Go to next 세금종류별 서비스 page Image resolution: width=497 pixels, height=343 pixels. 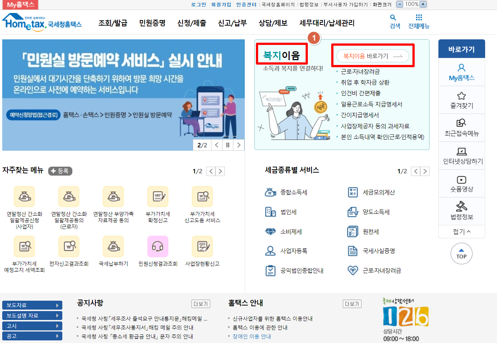point(425,171)
